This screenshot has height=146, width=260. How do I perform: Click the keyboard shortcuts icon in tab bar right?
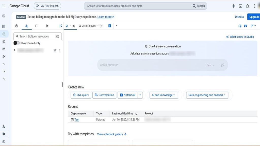coord(246,26)
